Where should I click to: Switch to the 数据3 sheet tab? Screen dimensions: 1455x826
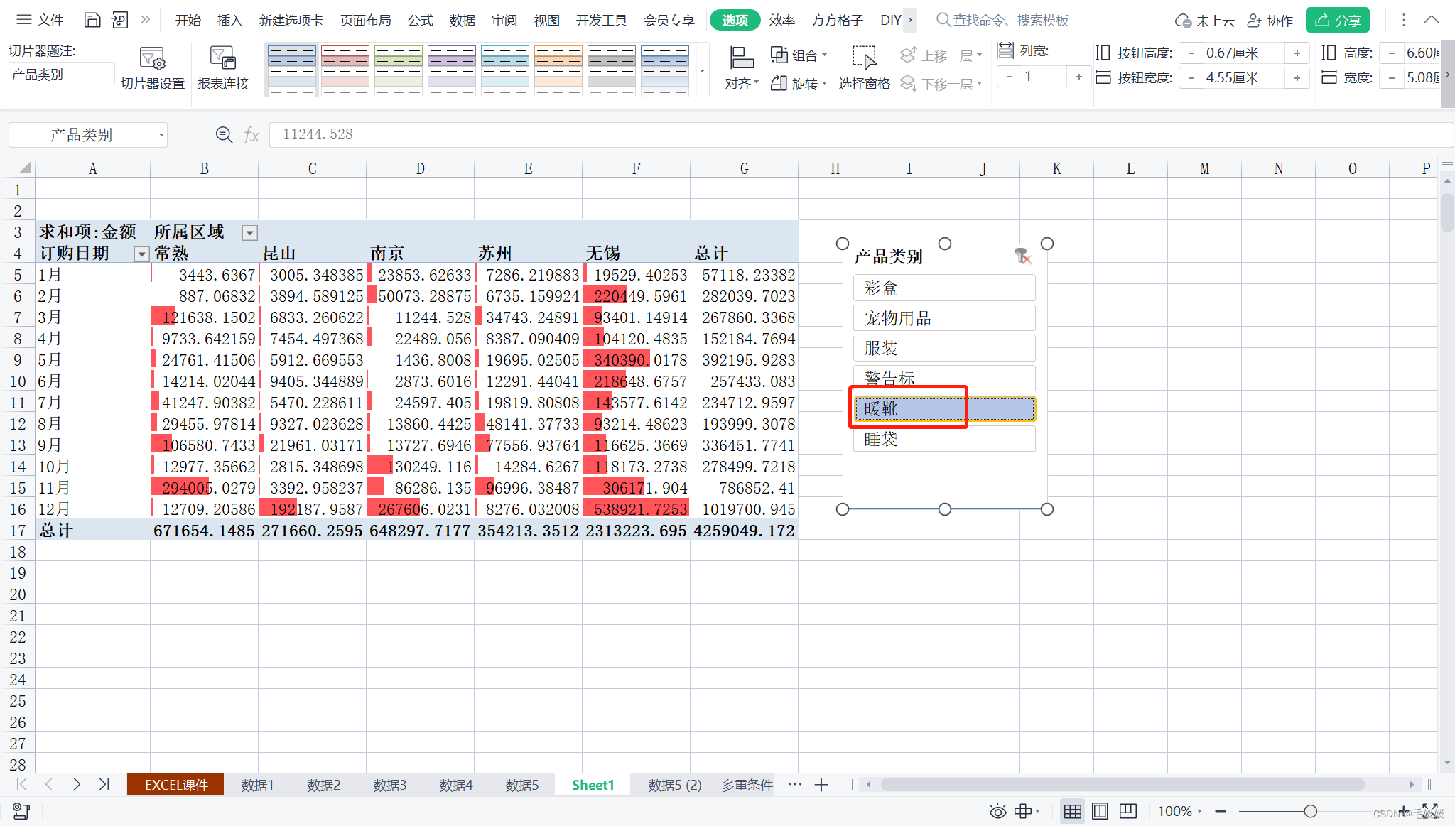390,785
